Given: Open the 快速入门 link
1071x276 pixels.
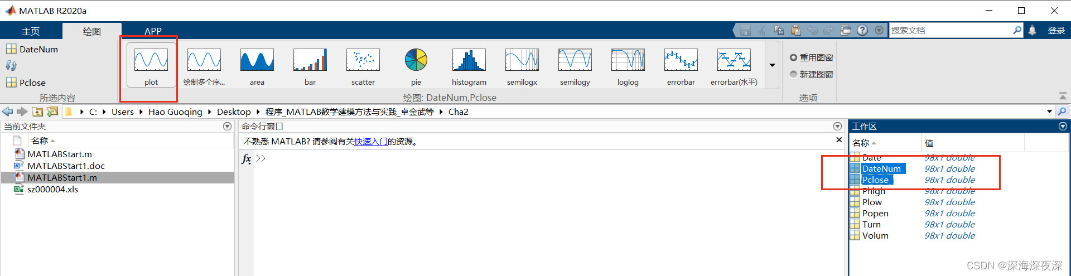Looking at the screenshot, I should (371, 142).
